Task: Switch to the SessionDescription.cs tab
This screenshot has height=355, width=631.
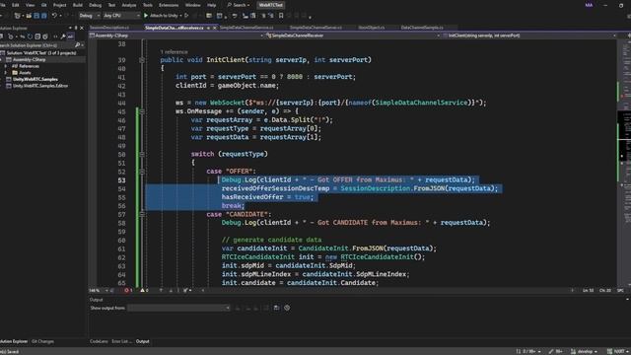Action: coord(109,28)
